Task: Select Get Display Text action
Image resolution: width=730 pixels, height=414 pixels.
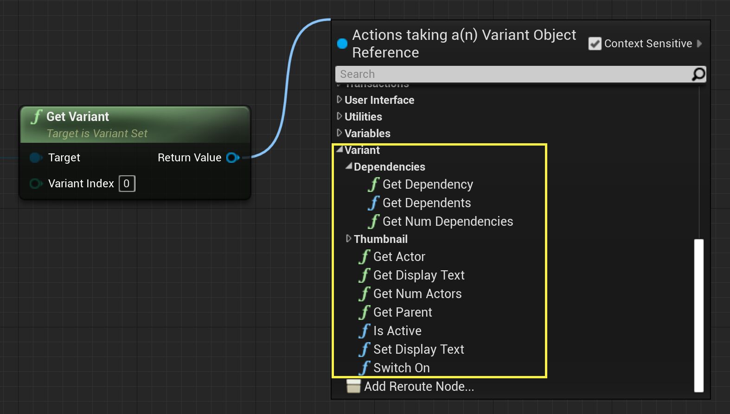Action: coord(418,275)
